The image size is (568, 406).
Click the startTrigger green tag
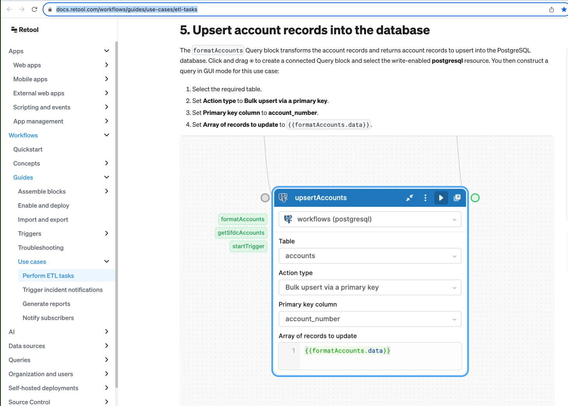point(248,246)
